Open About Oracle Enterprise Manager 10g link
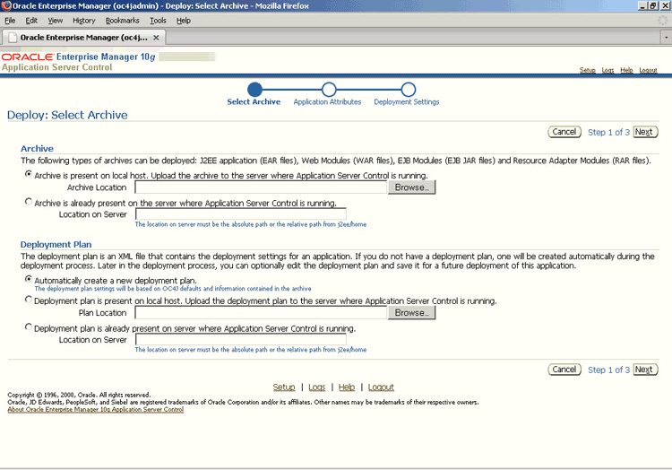Viewport: 672px width, 470px height. tap(96, 410)
